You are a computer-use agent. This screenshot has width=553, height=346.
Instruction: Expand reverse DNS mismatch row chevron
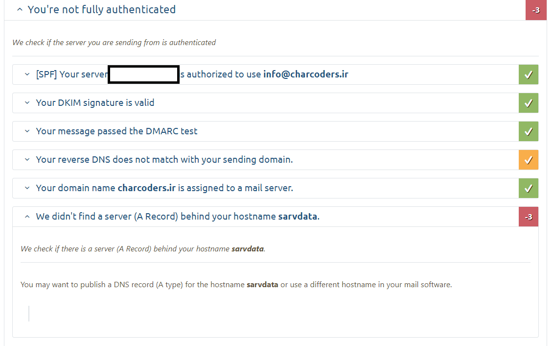(27, 160)
